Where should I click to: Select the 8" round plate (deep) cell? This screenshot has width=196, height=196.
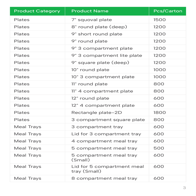99,27
